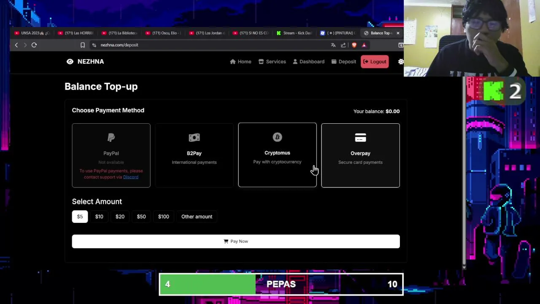The width and height of the screenshot is (540, 304).
Task: Close the Balance Top-up tab
Action: (x=398, y=33)
